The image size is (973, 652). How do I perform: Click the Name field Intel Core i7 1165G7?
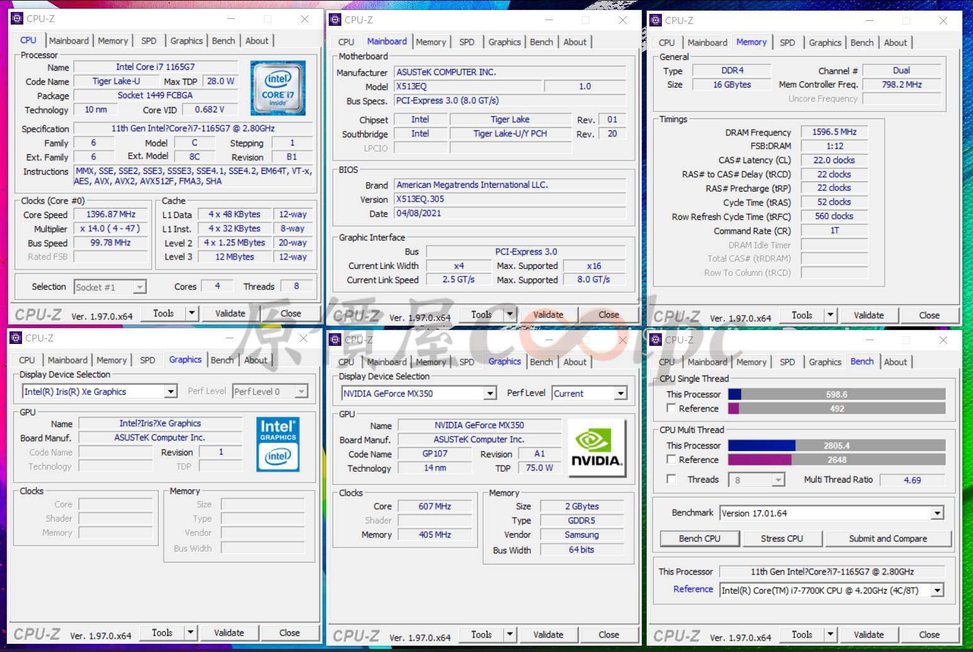[156, 67]
